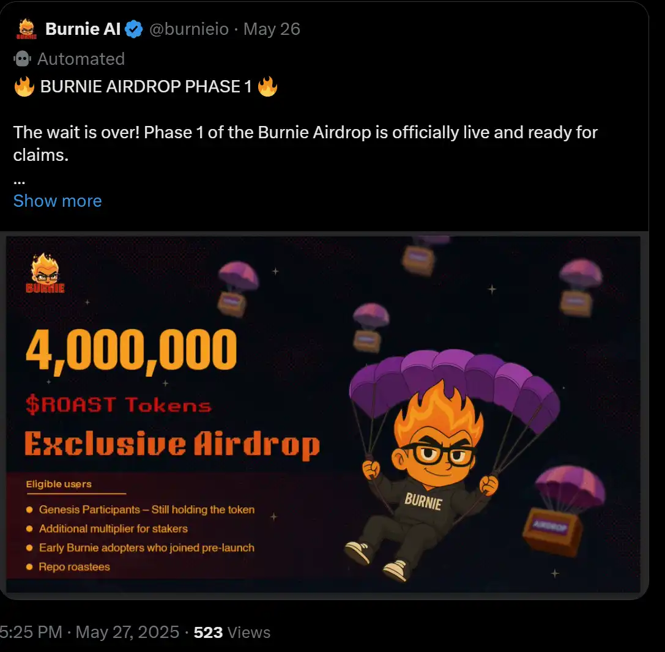Open the Burnie AI display name
This screenshot has height=652, width=665.
[x=83, y=29]
